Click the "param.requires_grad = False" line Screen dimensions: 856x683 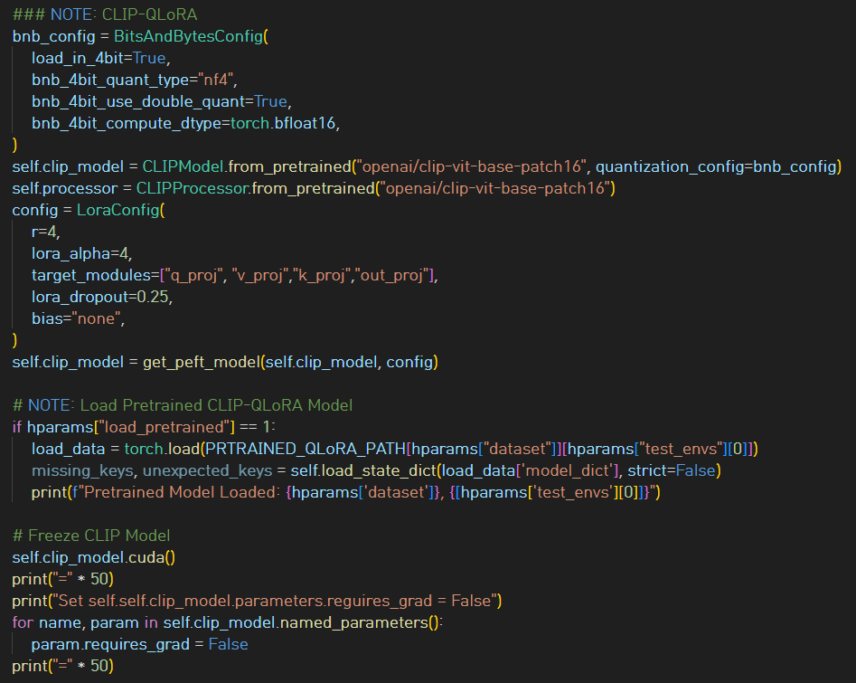(x=140, y=644)
